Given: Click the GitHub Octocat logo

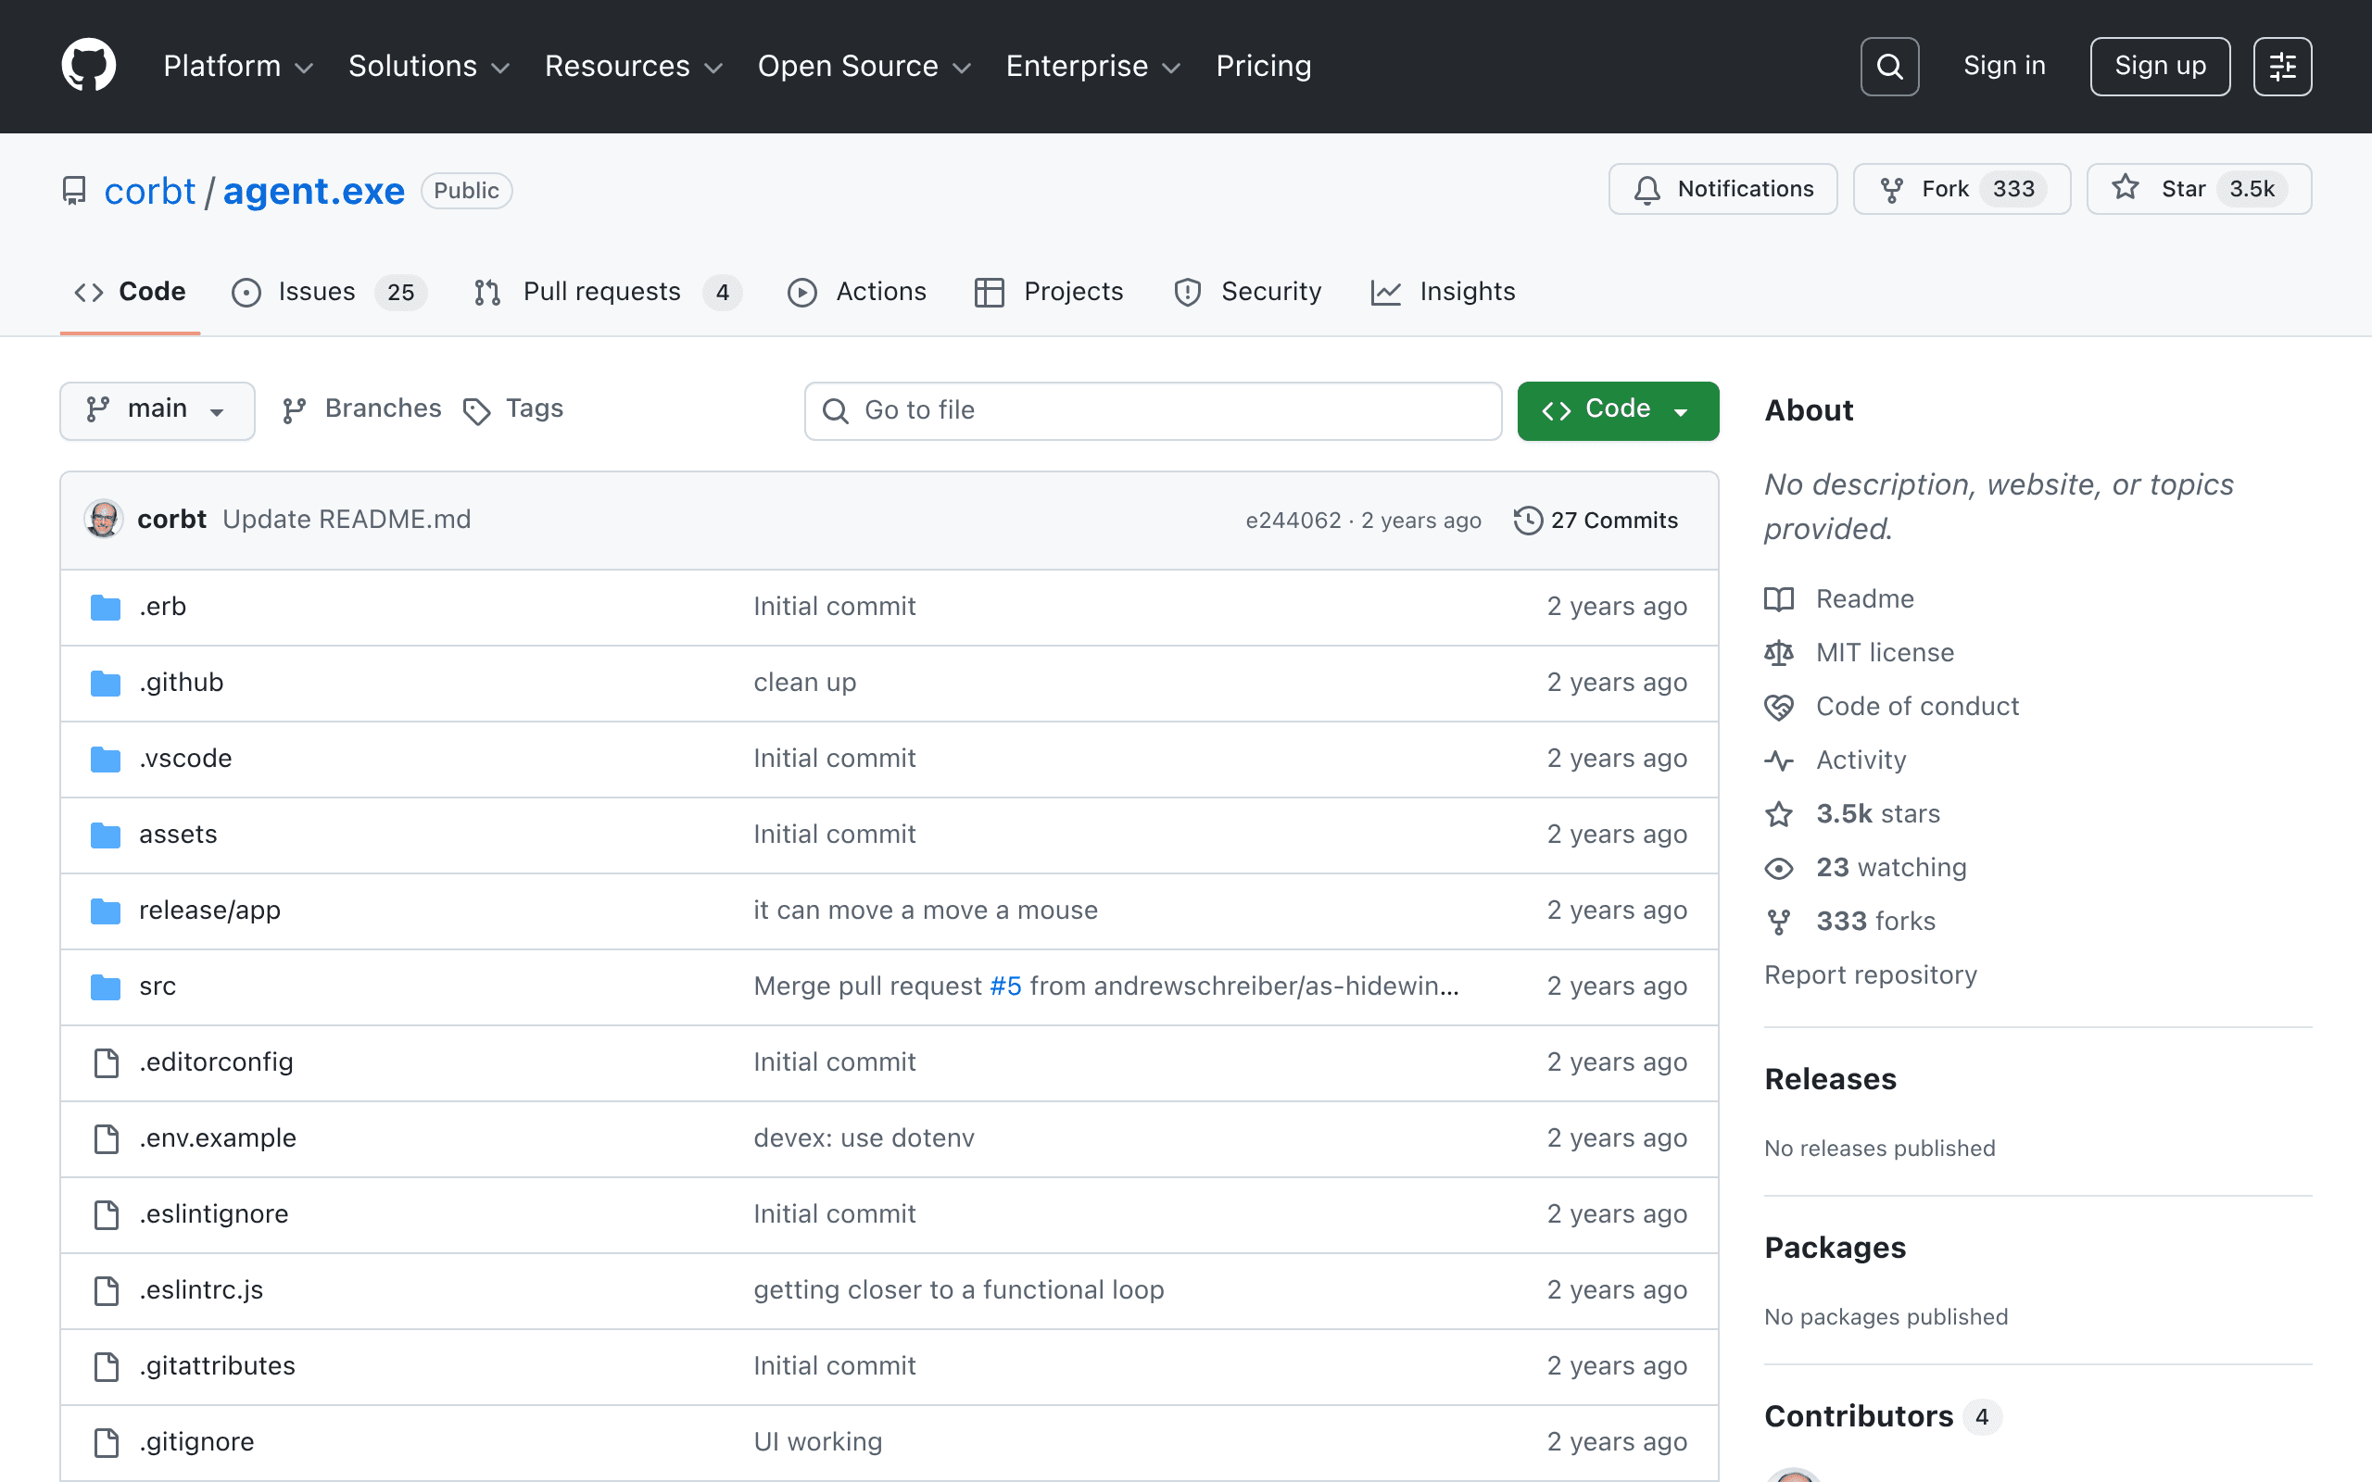Looking at the screenshot, I should (x=88, y=66).
